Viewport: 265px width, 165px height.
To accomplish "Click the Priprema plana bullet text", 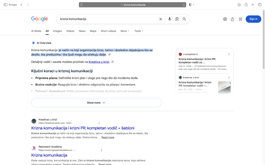I will (x=87, y=78).
